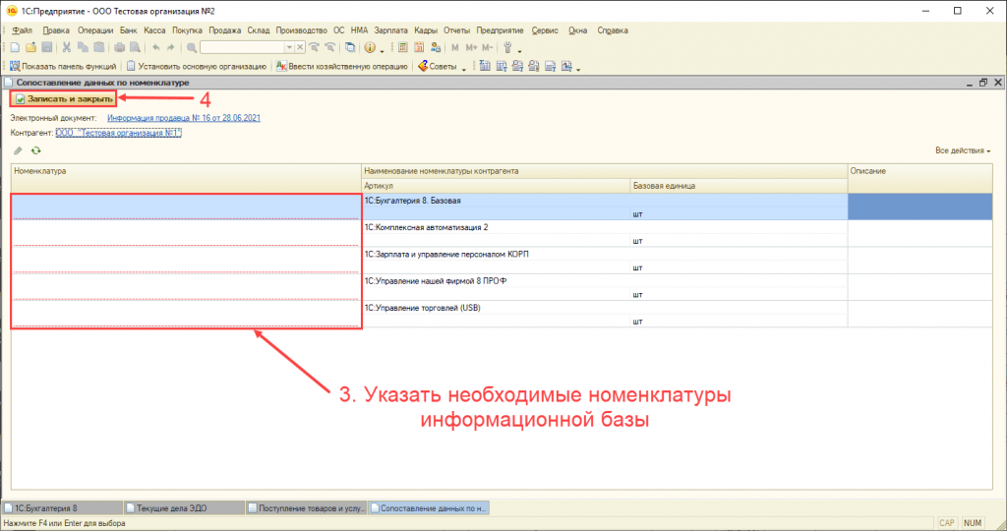Click the Open file folder icon
The width and height of the screenshot is (1007, 531).
(30, 47)
